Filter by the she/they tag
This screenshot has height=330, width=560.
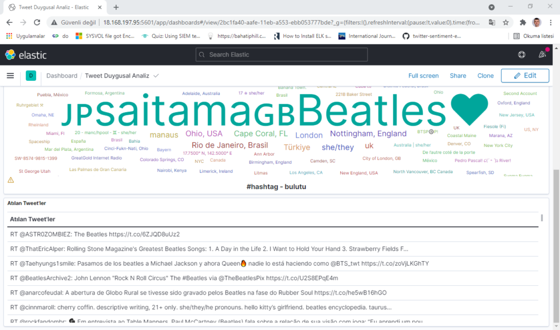(x=338, y=148)
